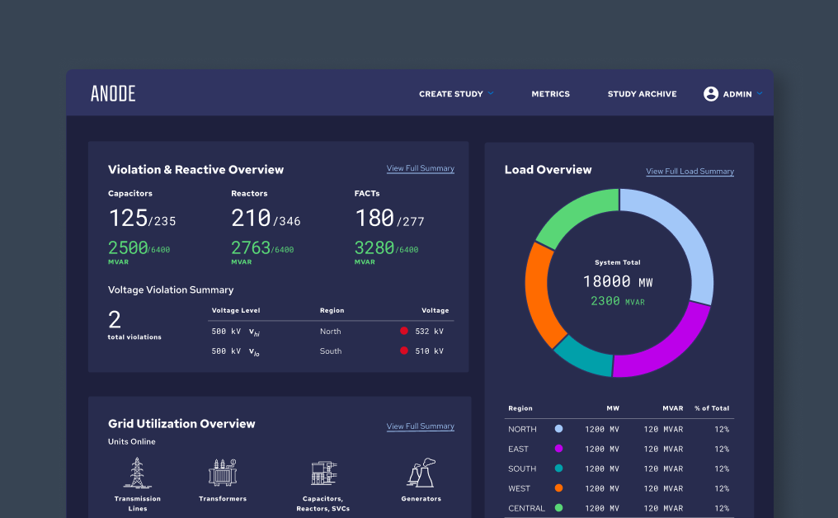The image size is (838, 518).
Task: Click the WEST orange legend dot
Action: [x=558, y=488]
